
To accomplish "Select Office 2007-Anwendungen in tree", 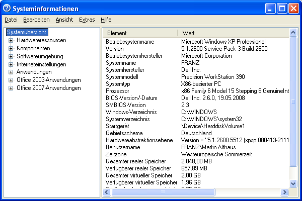I will tap(48, 88).
